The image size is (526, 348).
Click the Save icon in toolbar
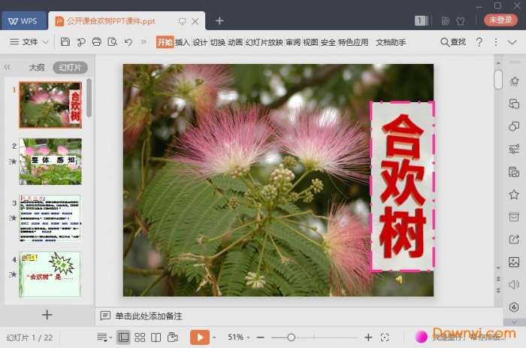[x=65, y=42]
